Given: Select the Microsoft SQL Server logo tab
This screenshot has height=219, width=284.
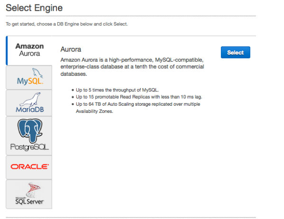Looking at the screenshot, I should pyautogui.click(x=29, y=194).
